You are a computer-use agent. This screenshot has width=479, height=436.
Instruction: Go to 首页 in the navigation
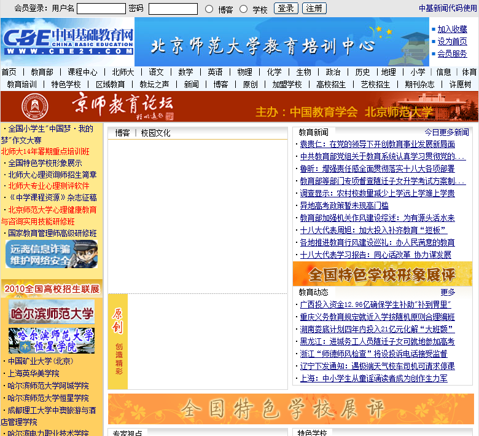point(9,72)
